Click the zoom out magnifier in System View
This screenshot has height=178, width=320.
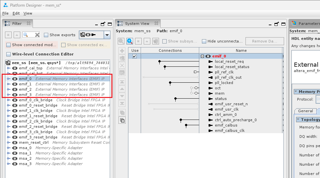click(121, 41)
